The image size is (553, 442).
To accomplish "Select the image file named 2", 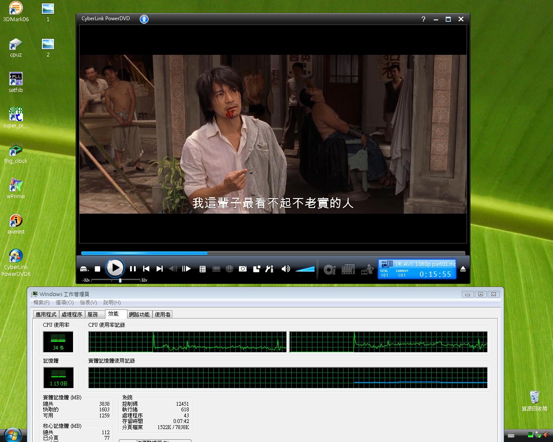I will (x=48, y=47).
